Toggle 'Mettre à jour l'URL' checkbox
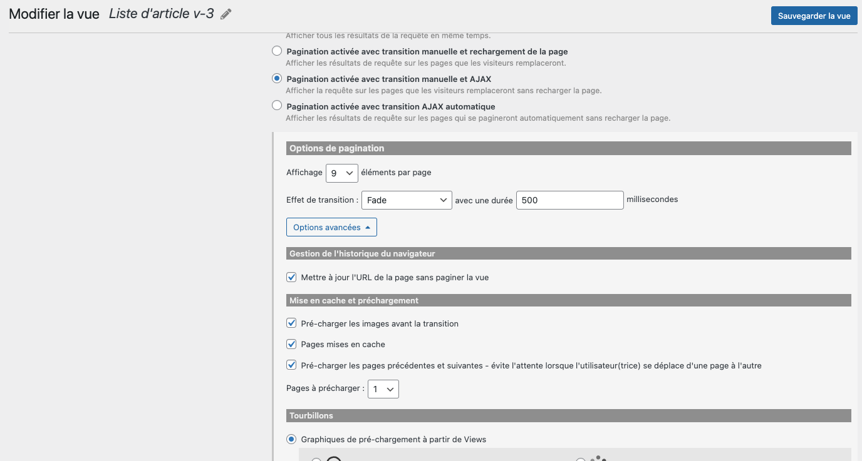The image size is (862, 461). pyautogui.click(x=291, y=277)
